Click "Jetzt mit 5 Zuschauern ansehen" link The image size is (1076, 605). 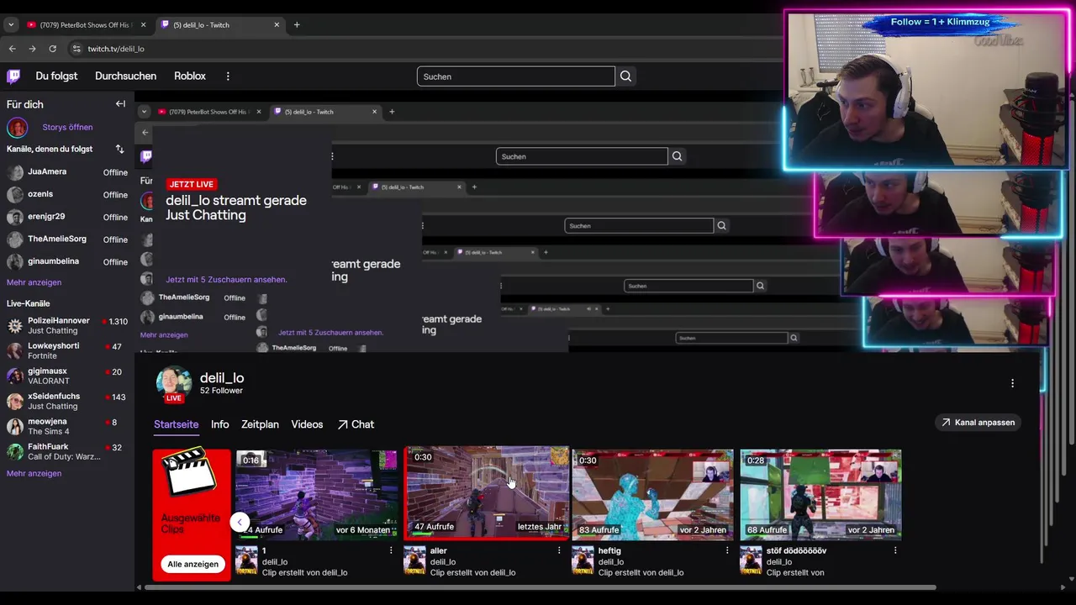click(226, 280)
